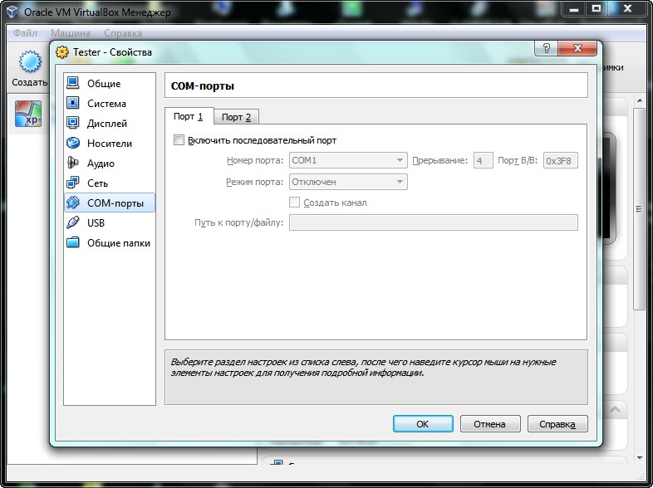653x488 pixels.
Task: Click the scrollbar up arrow in Manager window
Action: pyautogui.click(x=639, y=100)
